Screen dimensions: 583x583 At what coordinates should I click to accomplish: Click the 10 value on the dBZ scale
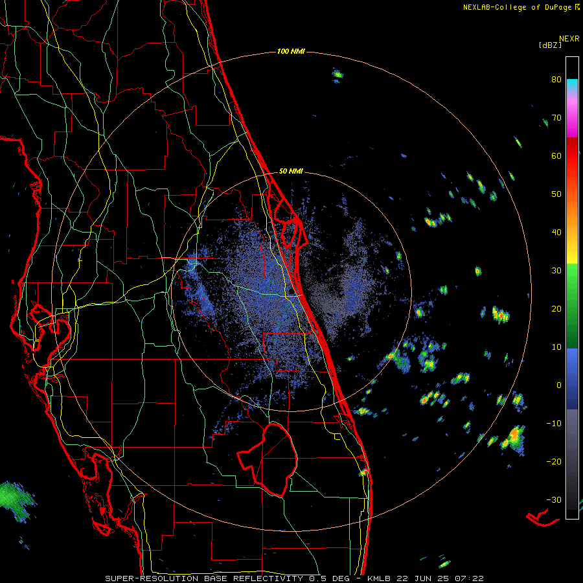pos(556,347)
